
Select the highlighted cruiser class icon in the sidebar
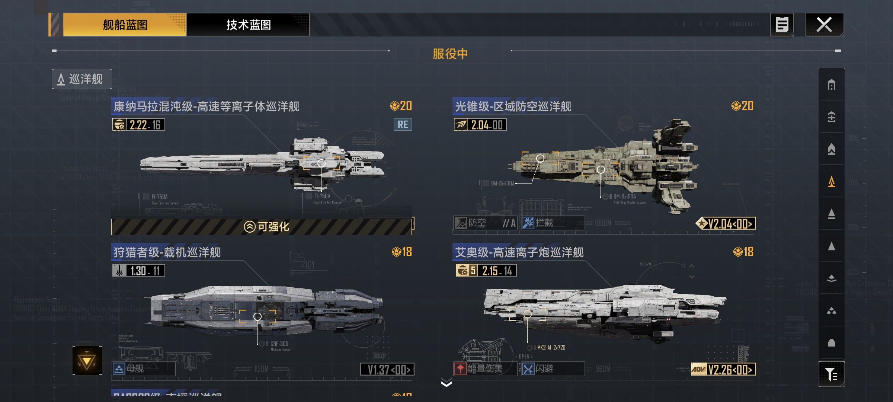click(x=832, y=182)
